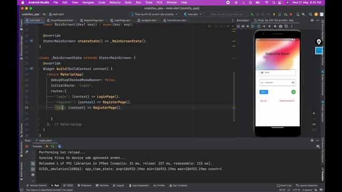Viewport: 342px width, 192px height.
Task: Click emulator zoom in plus icon
Action: (x=314, y=113)
